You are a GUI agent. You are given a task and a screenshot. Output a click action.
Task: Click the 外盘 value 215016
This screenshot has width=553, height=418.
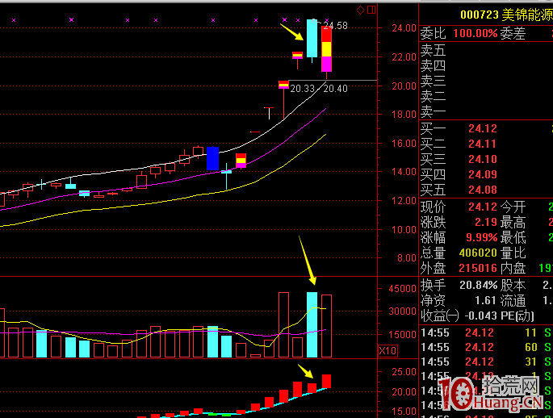point(478,268)
